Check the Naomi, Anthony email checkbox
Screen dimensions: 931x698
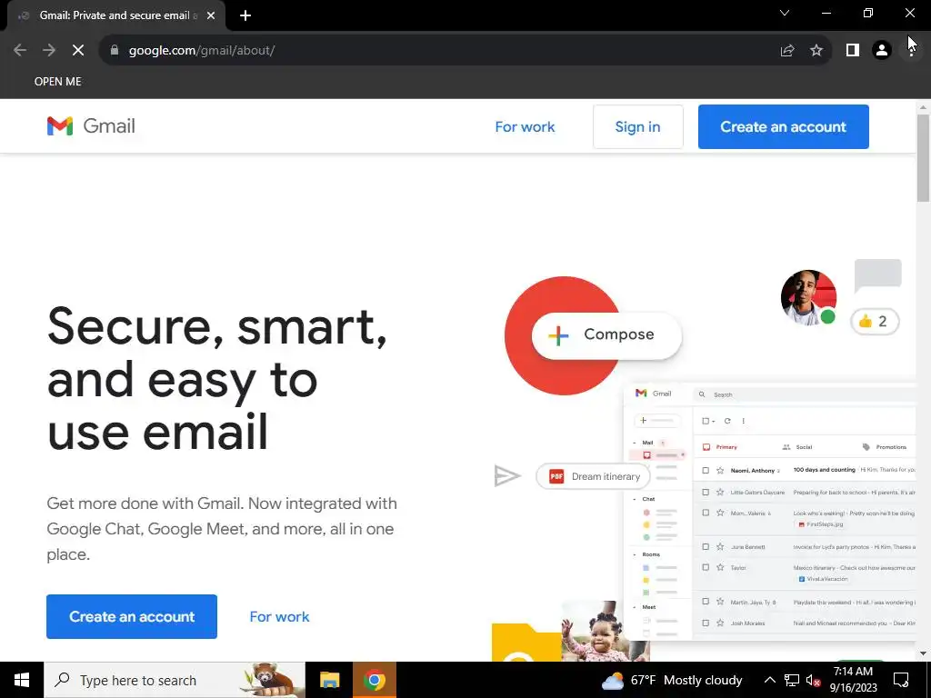(706, 470)
